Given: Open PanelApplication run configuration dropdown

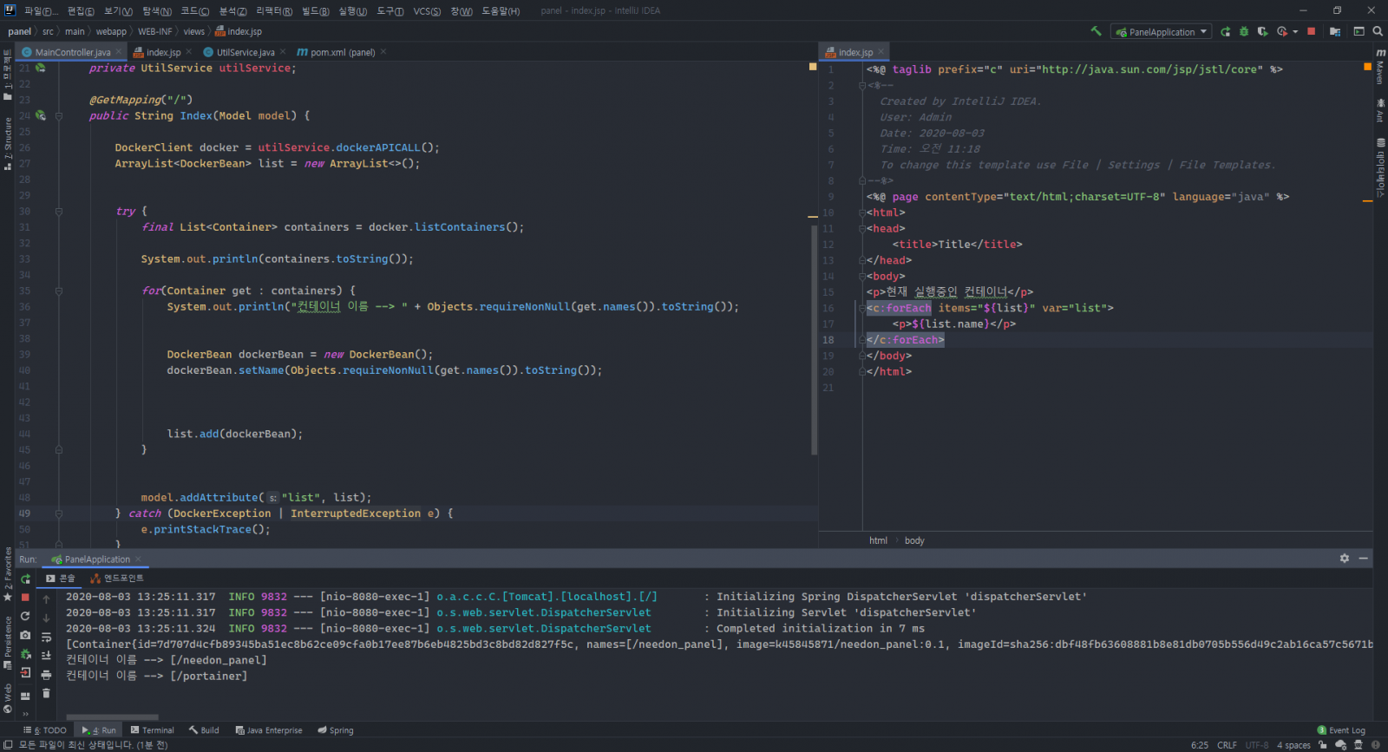Looking at the screenshot, I should [x=1162, y=32].
